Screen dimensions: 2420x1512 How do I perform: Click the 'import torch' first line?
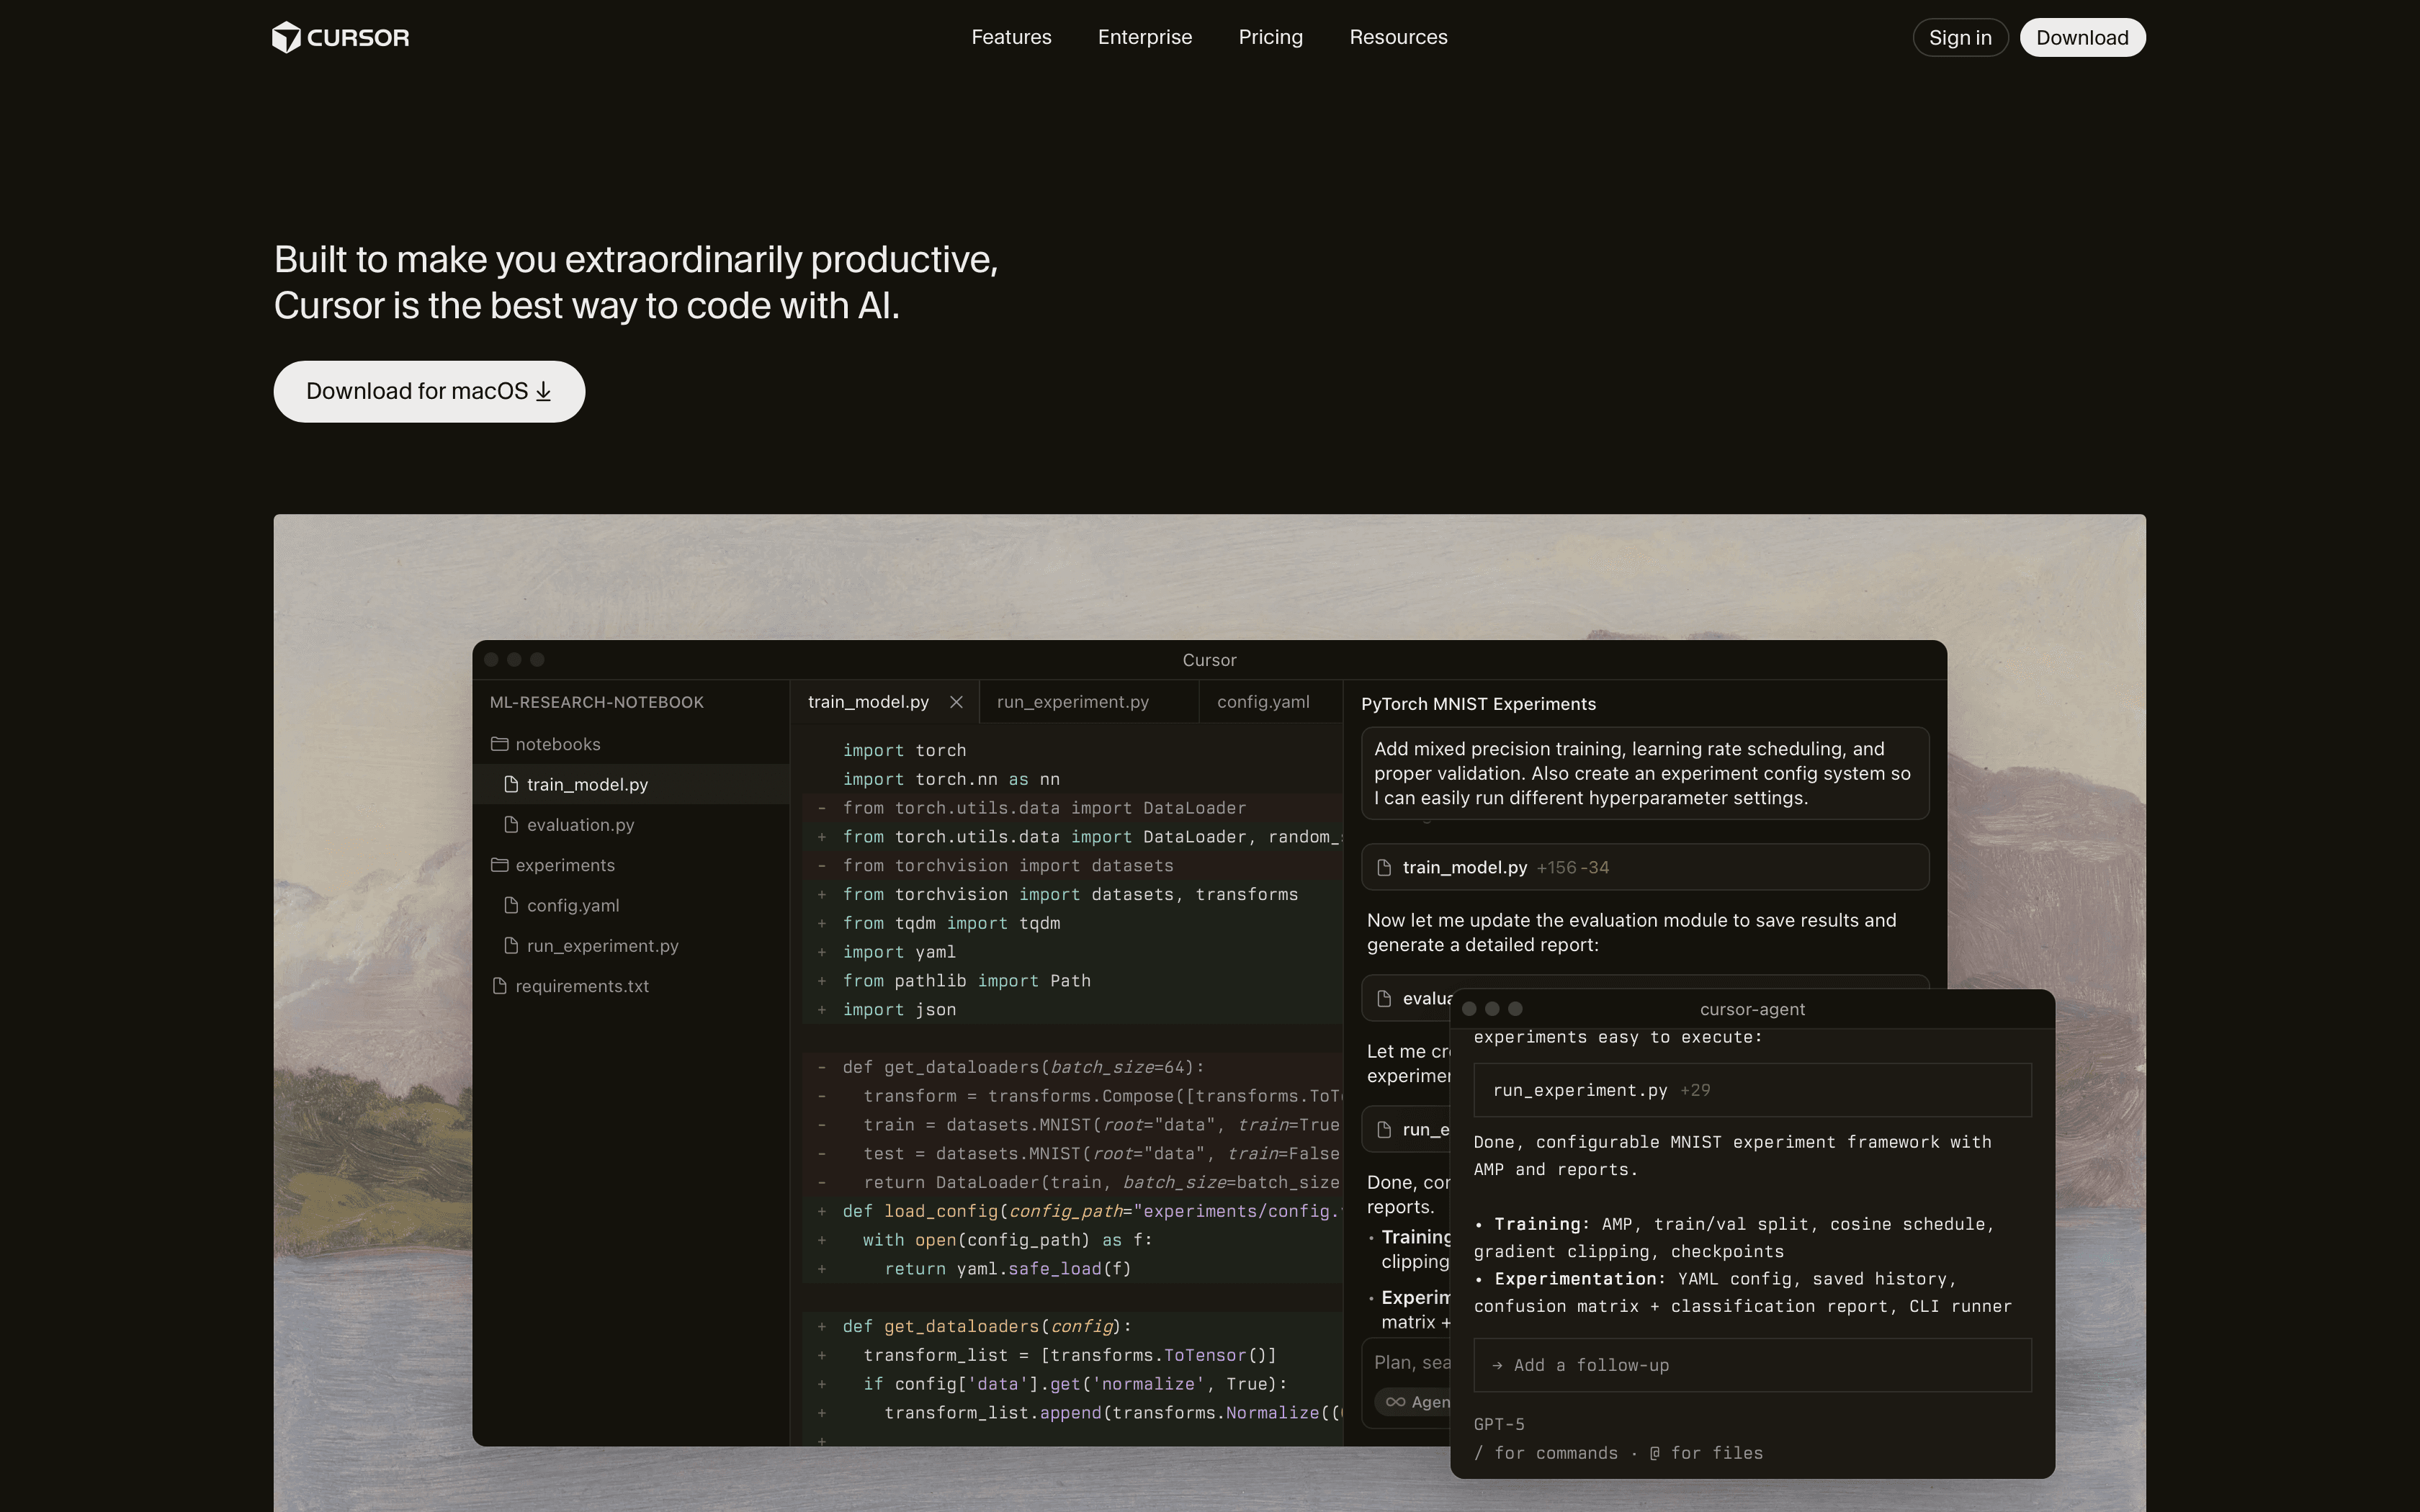coord(904,750)
